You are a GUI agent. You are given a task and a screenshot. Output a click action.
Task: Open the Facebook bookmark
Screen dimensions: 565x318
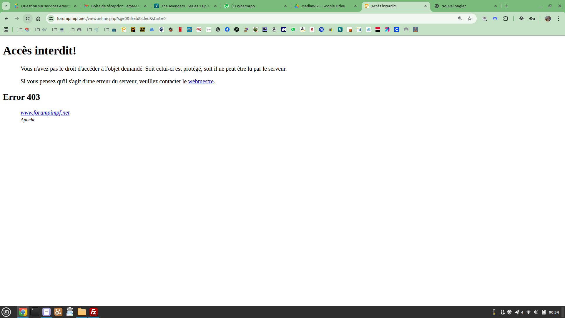click(227, 29)
